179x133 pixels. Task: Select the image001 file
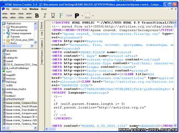pos(11,75)
